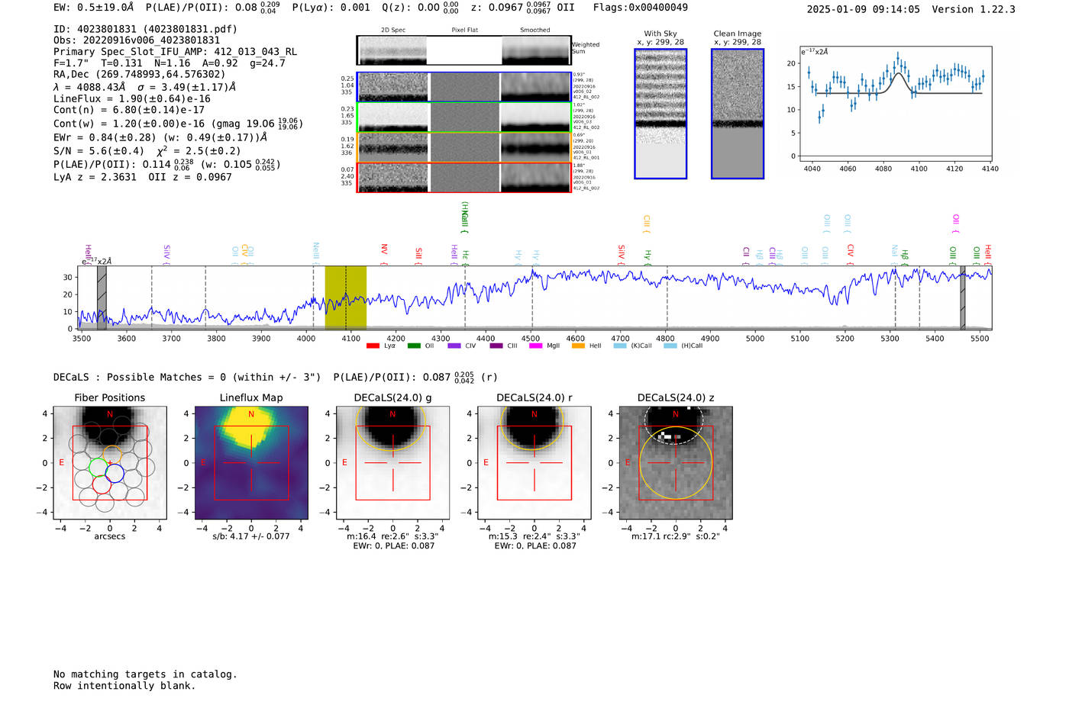Screen dimensions: 1069x727
Task: Click the blue fiber circle in Fiber Positions
Action: (115, 473)
